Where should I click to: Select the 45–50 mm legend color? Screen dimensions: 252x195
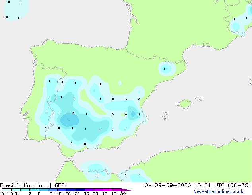click(x=117, y=190)
